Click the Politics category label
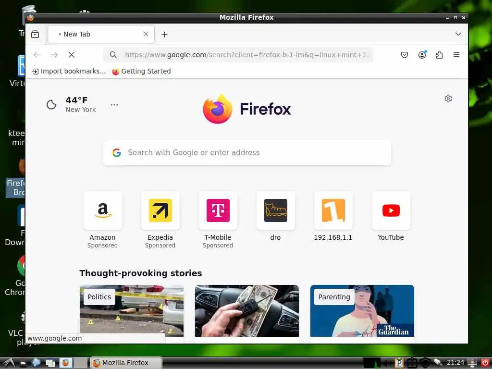The width and height of the screenshot is (492, 369). [99, 297]
